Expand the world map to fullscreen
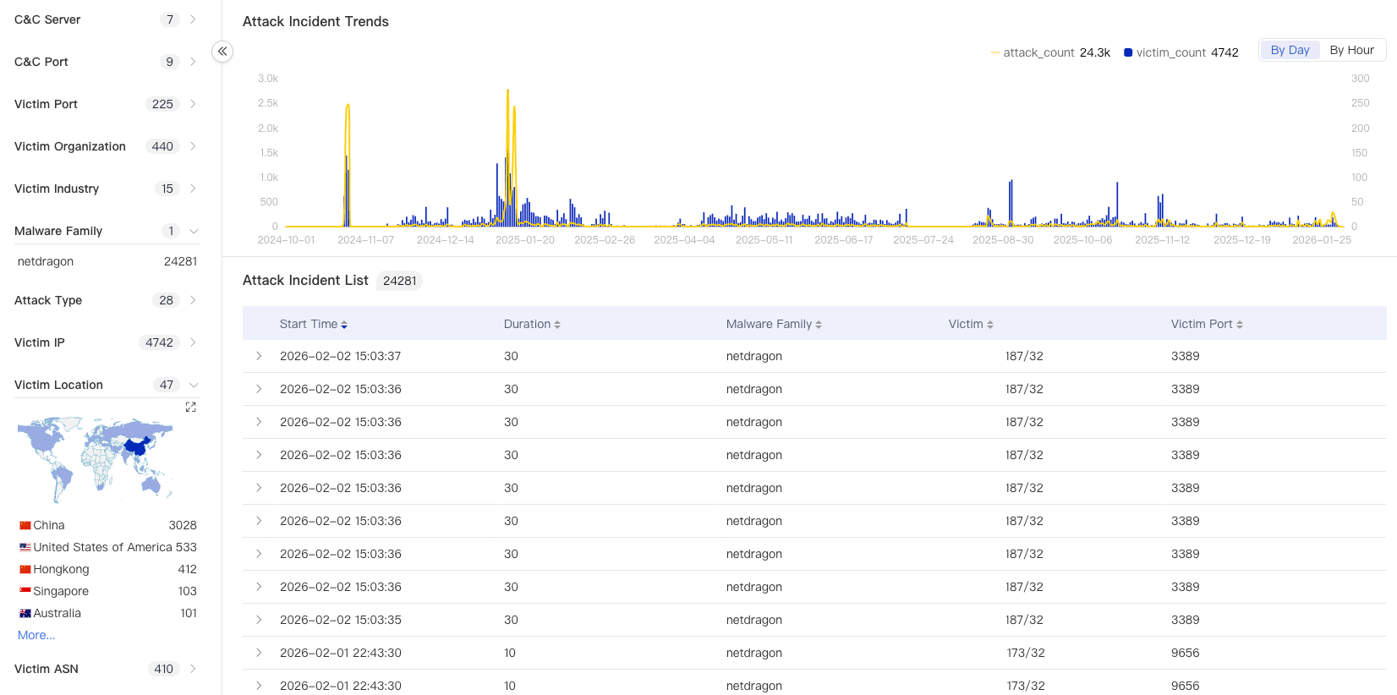This screenshot has height=695, width=1397. [x=191, y=408]
